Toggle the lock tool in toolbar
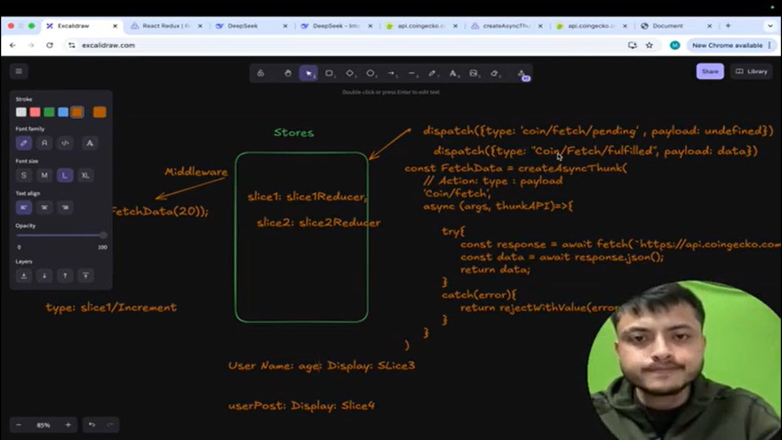The height and width of the screenshot is (440, 782). click(x=261, y=73)
